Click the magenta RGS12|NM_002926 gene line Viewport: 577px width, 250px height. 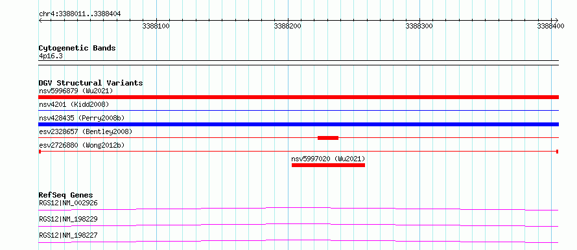pos(298,209)
